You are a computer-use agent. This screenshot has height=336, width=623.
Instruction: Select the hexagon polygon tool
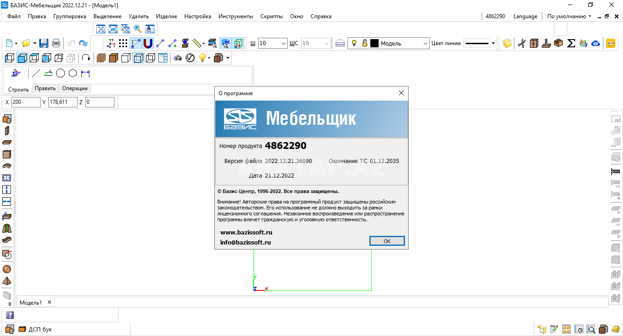pos(73,73)
